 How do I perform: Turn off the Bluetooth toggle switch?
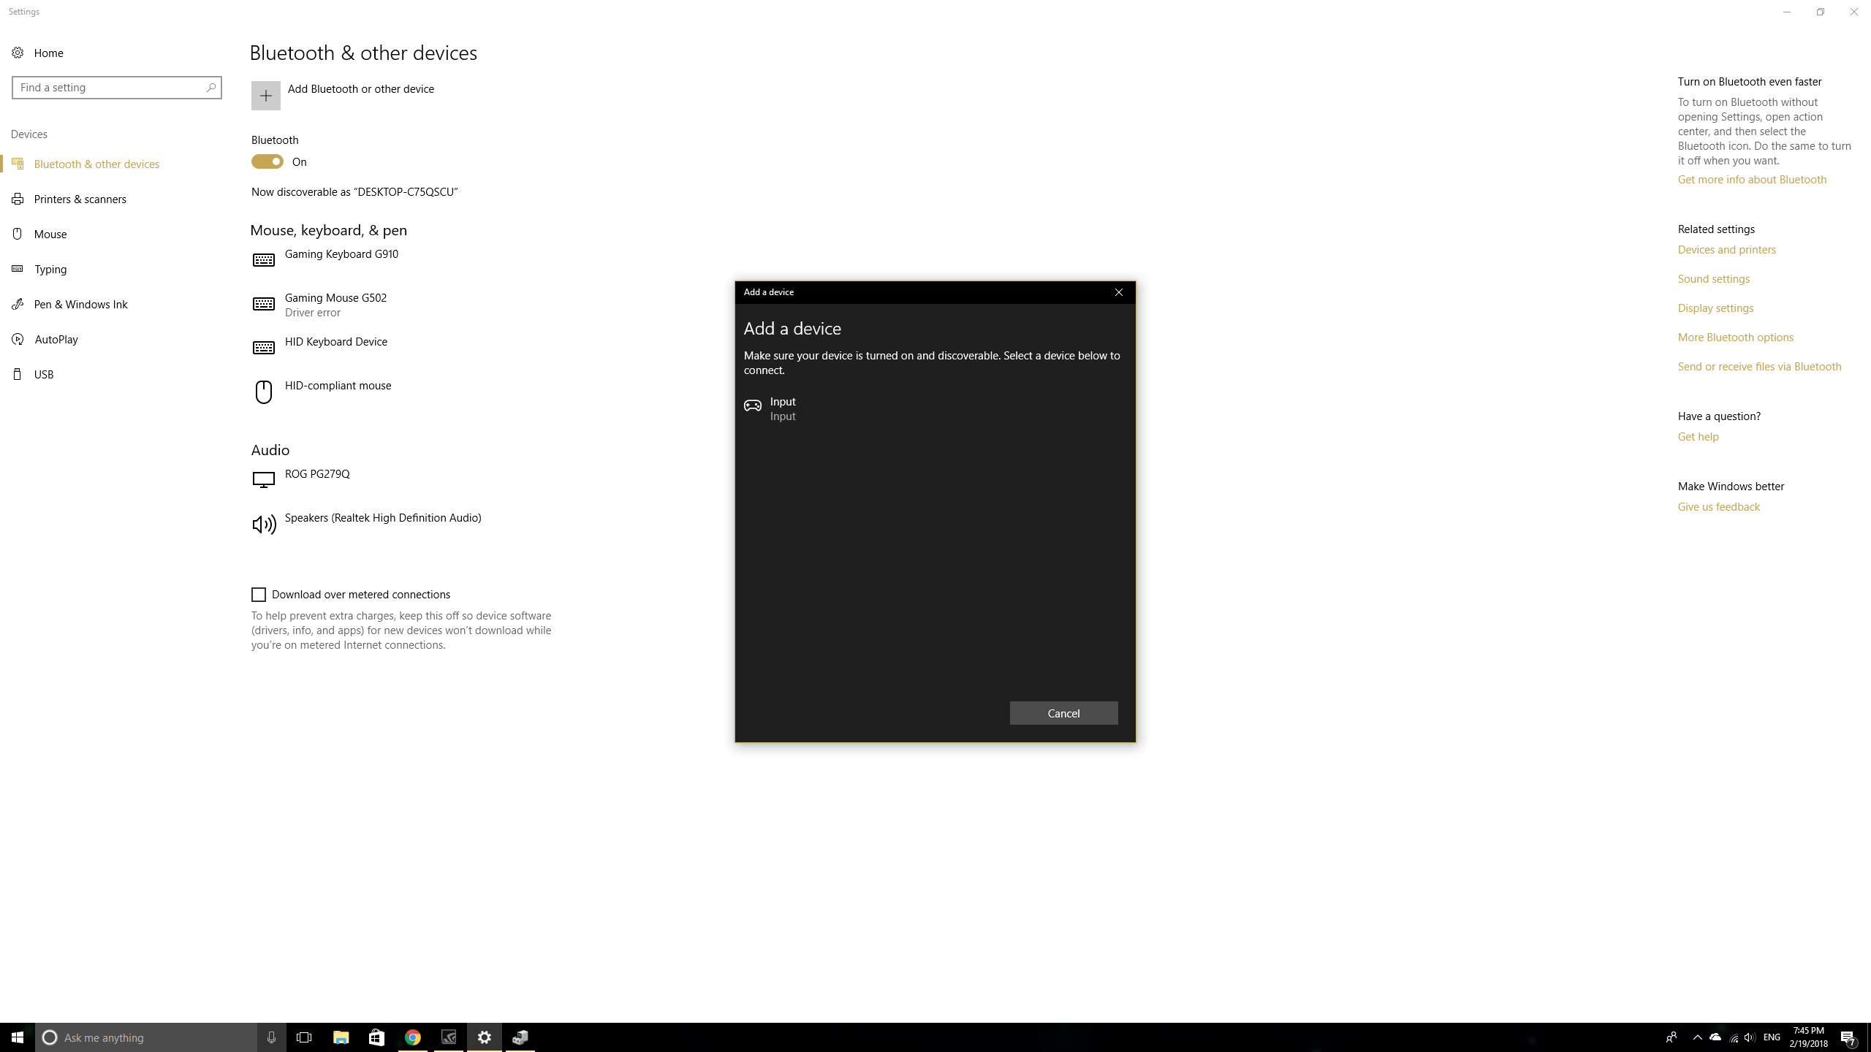tap(267, 161)
